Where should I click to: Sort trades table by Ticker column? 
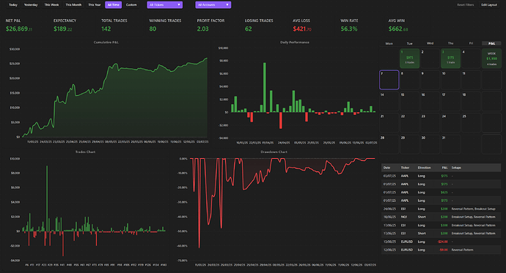(405, 168)
